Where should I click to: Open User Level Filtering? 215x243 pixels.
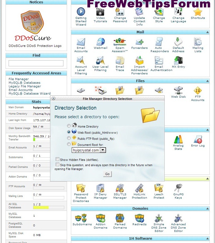100,60
